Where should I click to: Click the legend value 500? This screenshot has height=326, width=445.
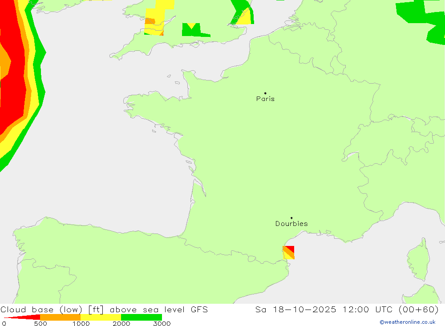point(40,323)
